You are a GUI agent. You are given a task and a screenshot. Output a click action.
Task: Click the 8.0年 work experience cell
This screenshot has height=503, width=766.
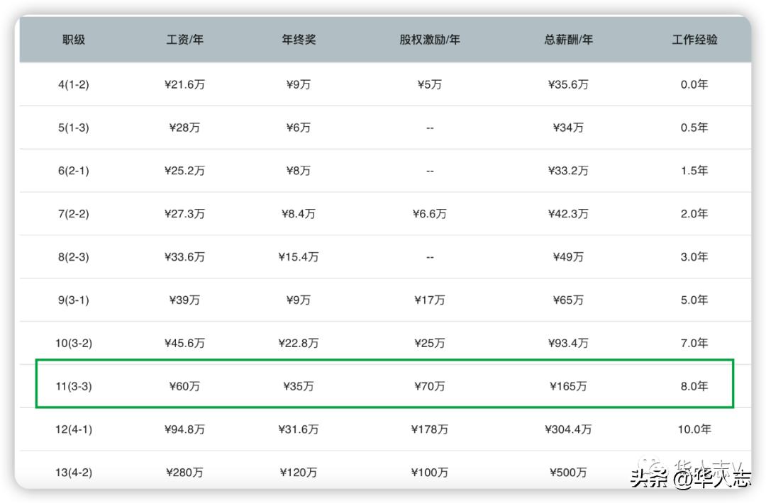(694, 386)
